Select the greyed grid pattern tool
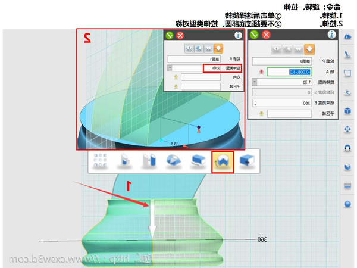357x268 pixels. pos(100,161)
